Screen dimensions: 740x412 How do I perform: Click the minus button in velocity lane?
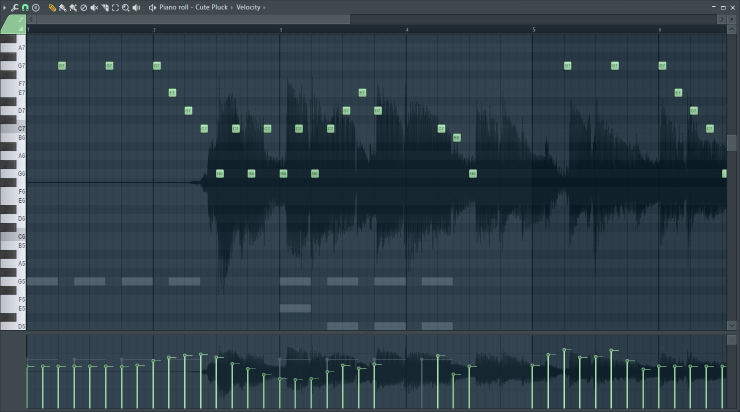731,340
